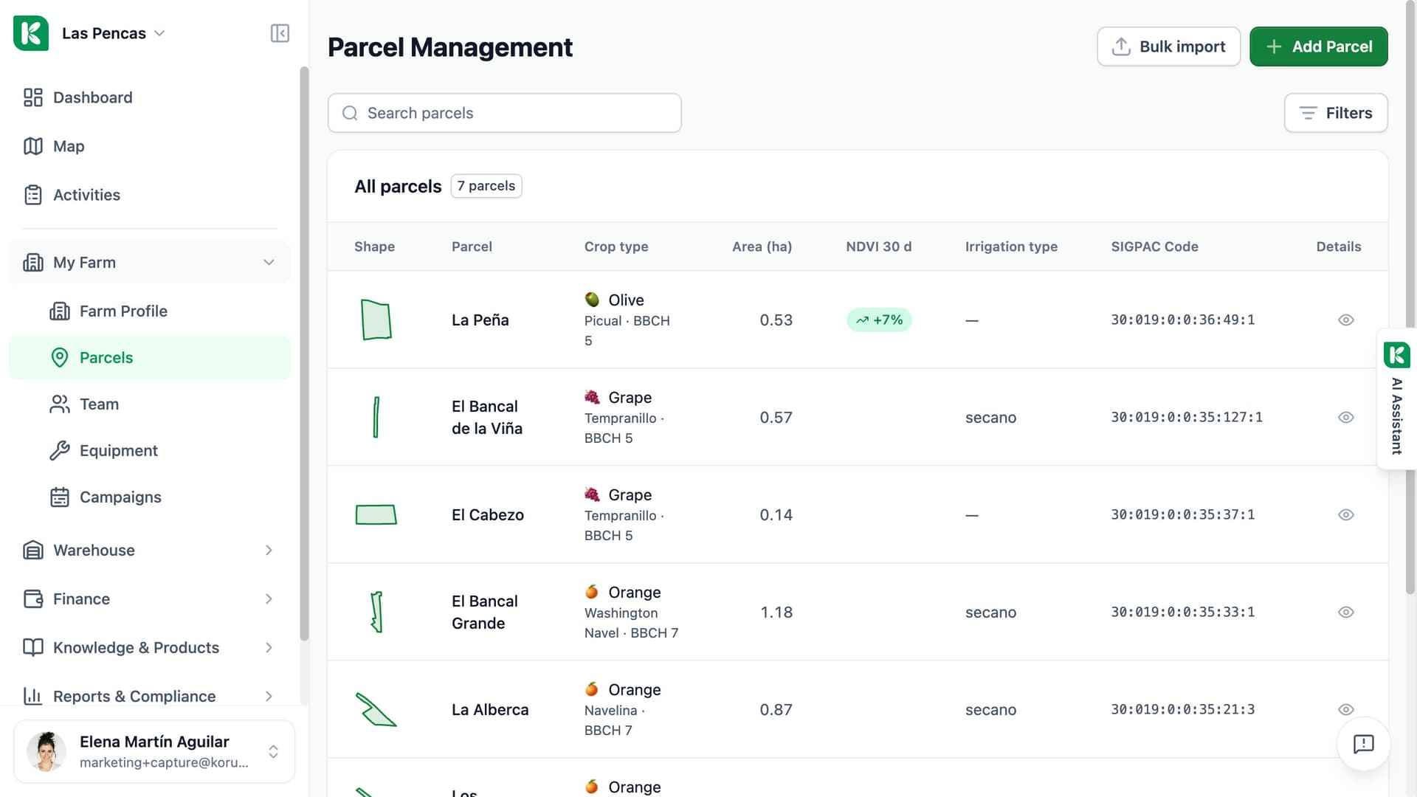
Task: Click the Map icon in sidebar
Action: 33,146
